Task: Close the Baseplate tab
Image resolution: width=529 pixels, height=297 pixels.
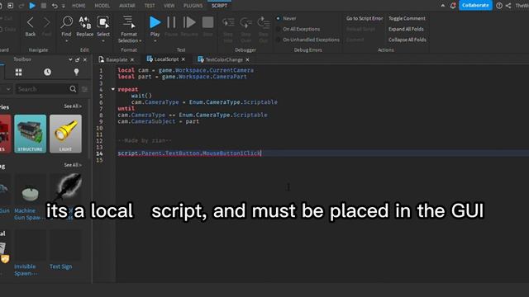Action: pyautogui.click(x=132, y=59)
